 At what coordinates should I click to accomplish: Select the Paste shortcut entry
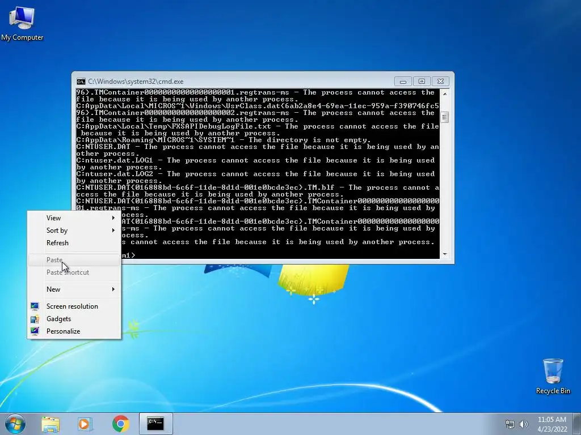click(74, 272)
